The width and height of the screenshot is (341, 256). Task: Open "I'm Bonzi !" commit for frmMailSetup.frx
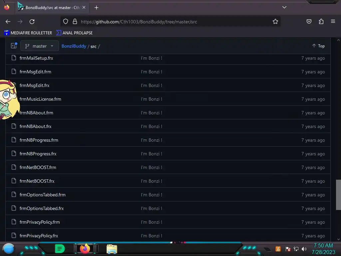[x=152, y=58]
